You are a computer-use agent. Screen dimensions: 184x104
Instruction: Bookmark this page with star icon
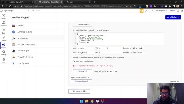click(x=134, y=6)
